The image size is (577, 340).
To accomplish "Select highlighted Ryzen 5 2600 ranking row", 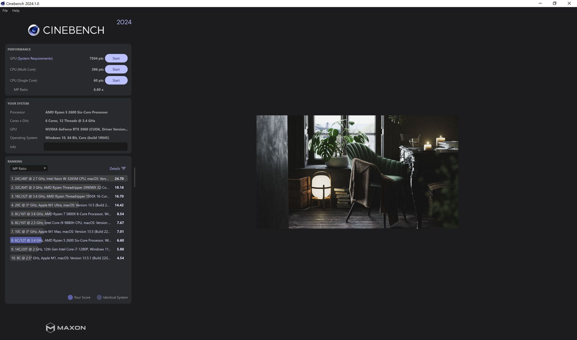I will [69, 240].
